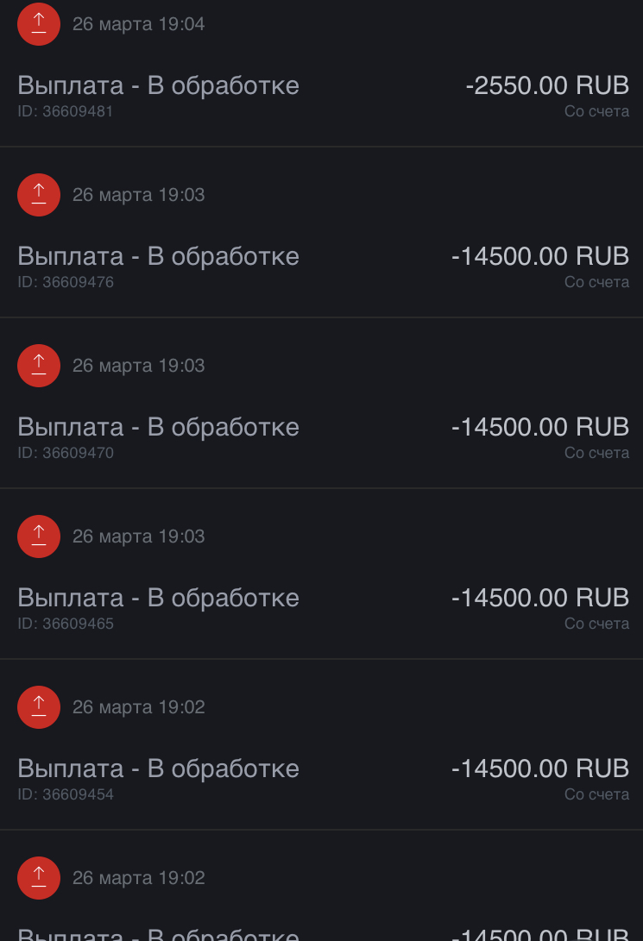643x941 pixels.
Task: Open payout transaction ID 36609476
Action: (321, 232)
